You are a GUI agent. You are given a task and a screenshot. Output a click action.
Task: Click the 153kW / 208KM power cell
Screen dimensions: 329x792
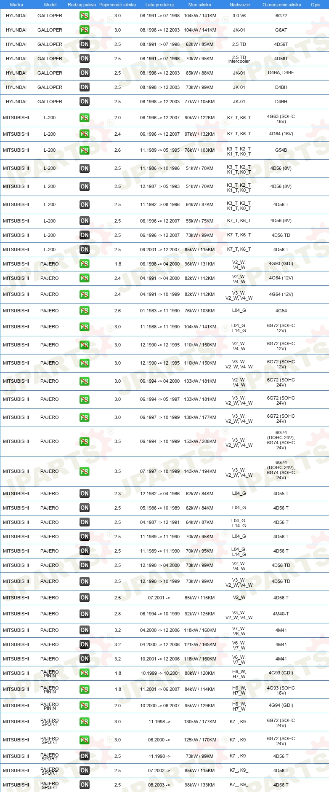(200, 441)
